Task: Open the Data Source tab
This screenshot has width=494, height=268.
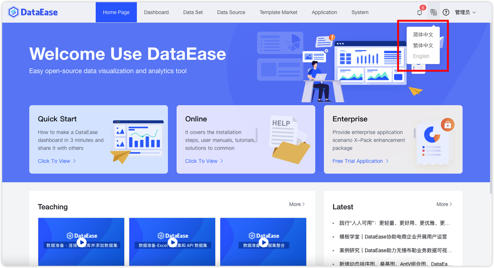Action: [231, 12]
